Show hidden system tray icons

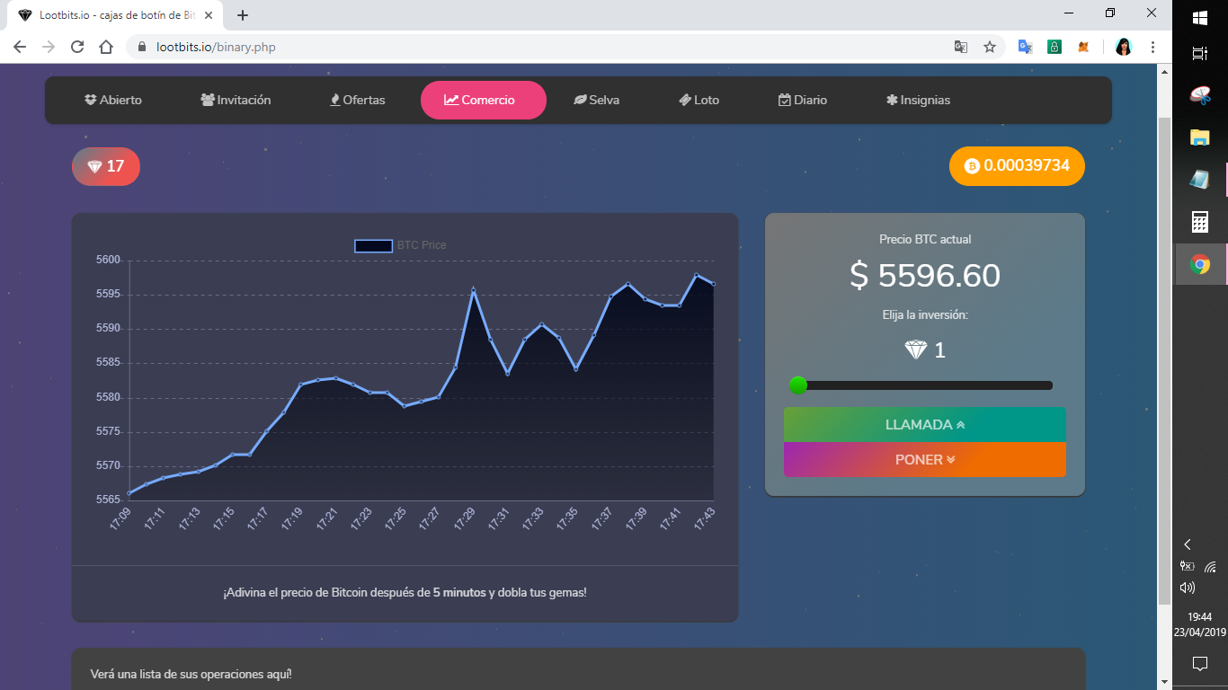click(1187, 544)
